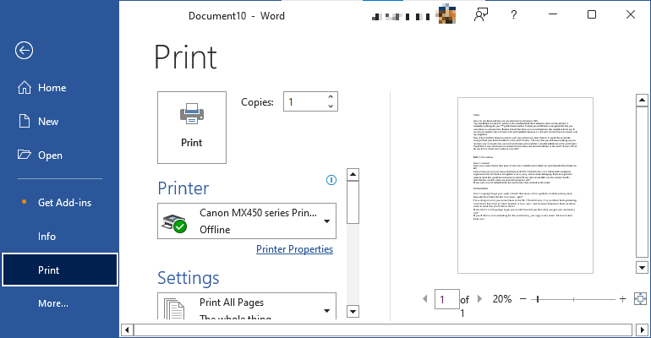Select Open in the left sidebar
This screenshot has width=651, height=338.
[x=50, y=155]
